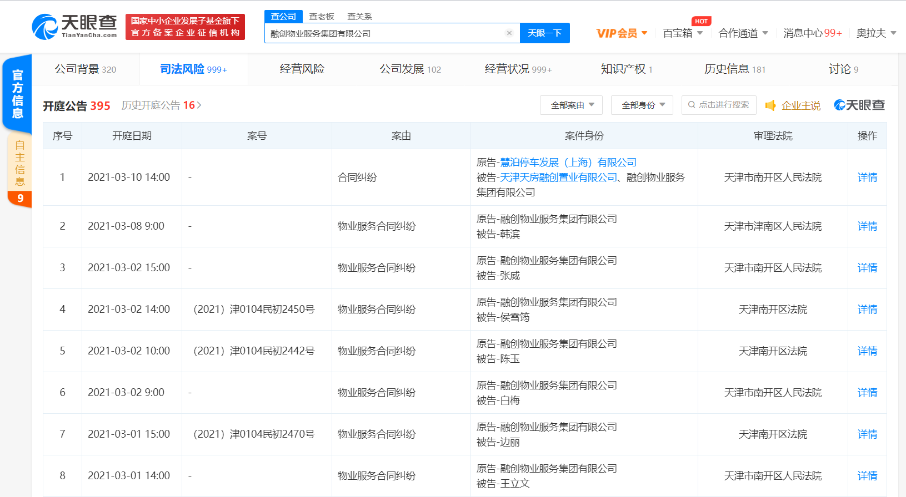Screen dimensions: 906x497
Task: View 详情 for the 韩滨 case
Action: (867, 226)
